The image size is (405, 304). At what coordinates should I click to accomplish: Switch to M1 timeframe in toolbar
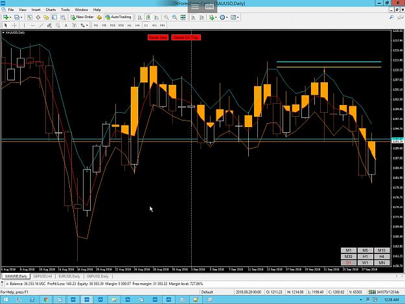point(96,25)
